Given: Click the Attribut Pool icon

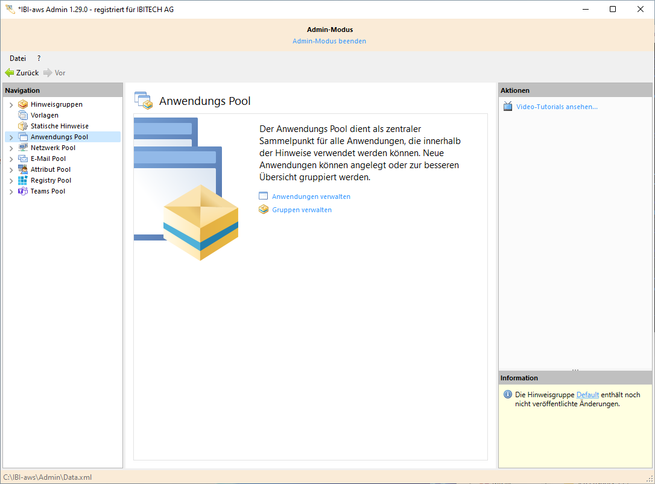Looking at the screenshot, I should coord(23,169).
